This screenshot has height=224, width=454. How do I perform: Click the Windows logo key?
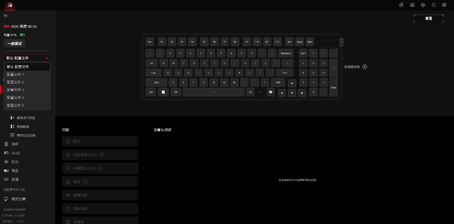tap(163, 92)
